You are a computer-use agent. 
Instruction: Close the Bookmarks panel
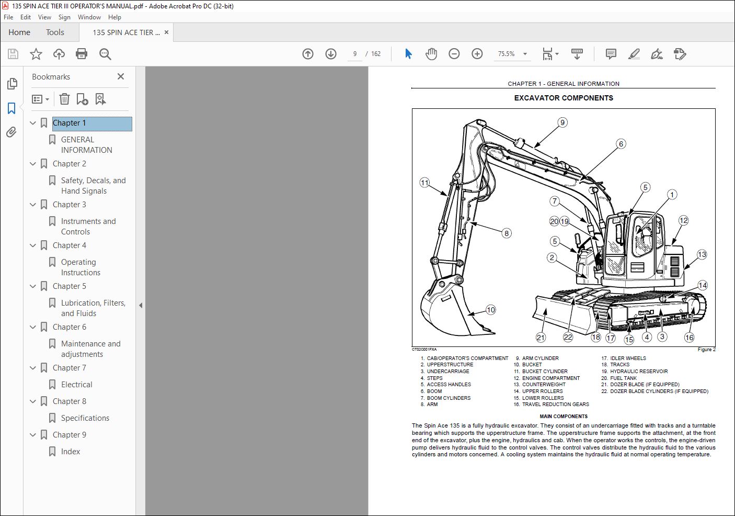coord(121,76)
